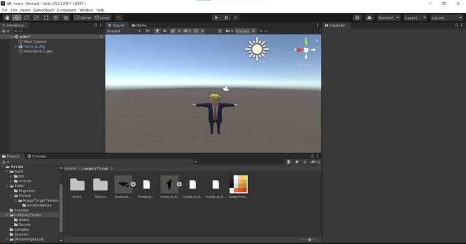Adjust the Project icon size slider
The image size is (466, 244).
tap(309, 240)
